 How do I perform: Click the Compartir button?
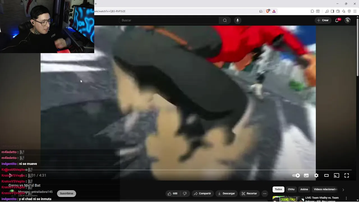click(x=202, y=194)
